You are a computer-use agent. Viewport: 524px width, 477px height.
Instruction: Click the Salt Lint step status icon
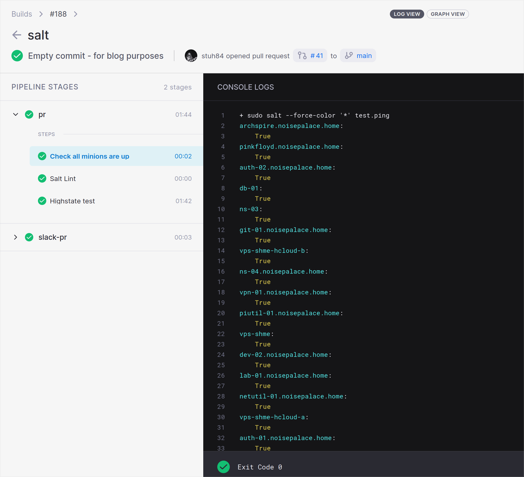pos(42,179)
